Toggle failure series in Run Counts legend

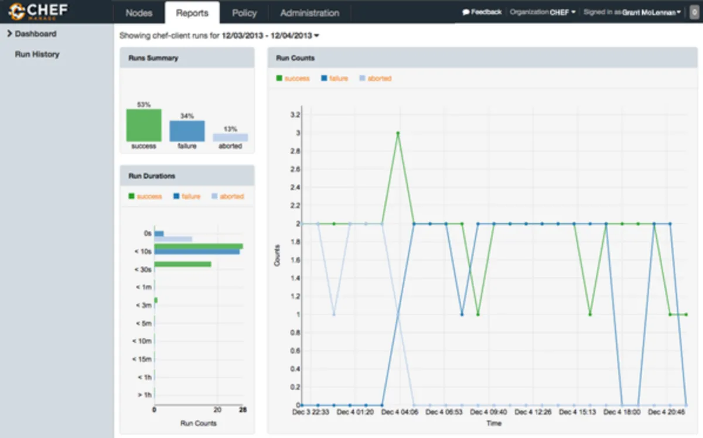click(335, 78)
